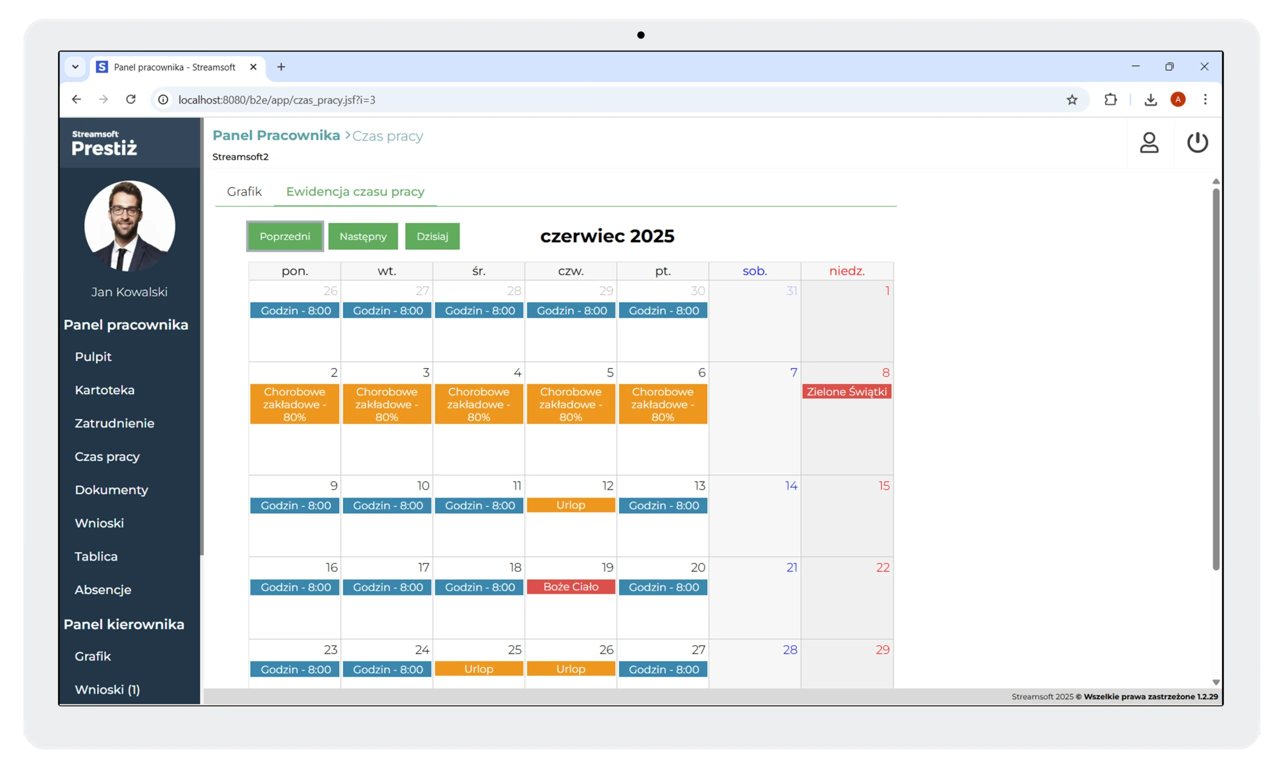Open new browser tab

281,67
